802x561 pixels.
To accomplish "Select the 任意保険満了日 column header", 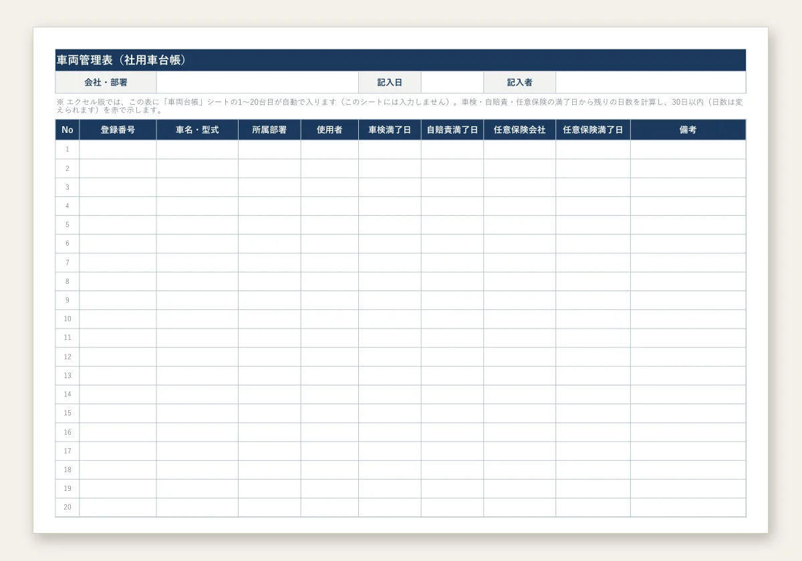I will tap(593, 130).
